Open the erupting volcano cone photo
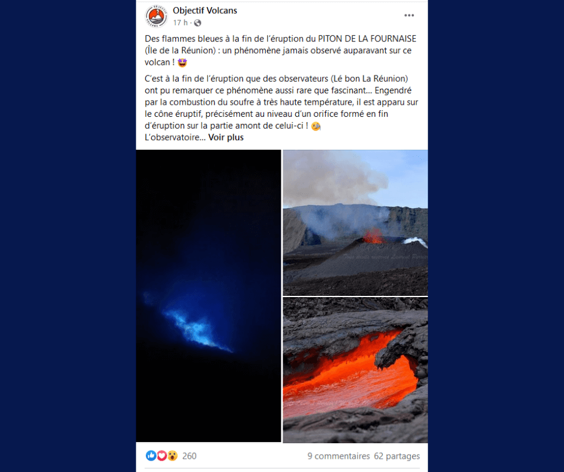Viewport: 564px width, 472px height. coord(355,223)
